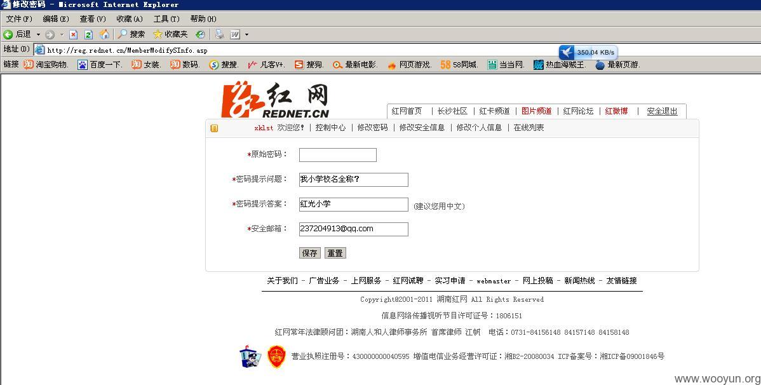The width and height of the screenshot is (761, 385).
Task: Click the red business license emblem icon
Action: (276, 356)
